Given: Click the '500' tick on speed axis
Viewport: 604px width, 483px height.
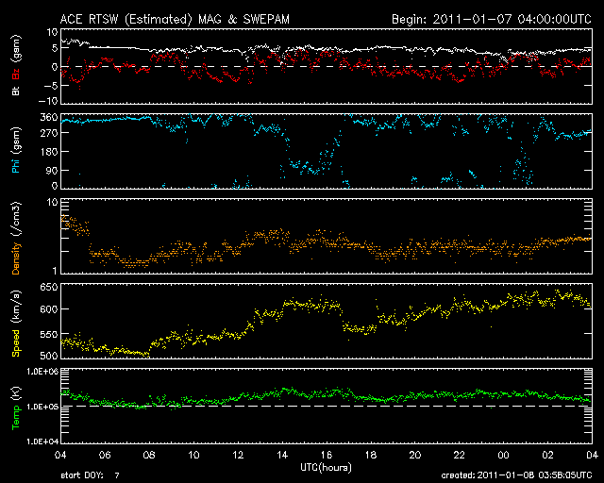Looking at the screenshot, I should [48, 355].
